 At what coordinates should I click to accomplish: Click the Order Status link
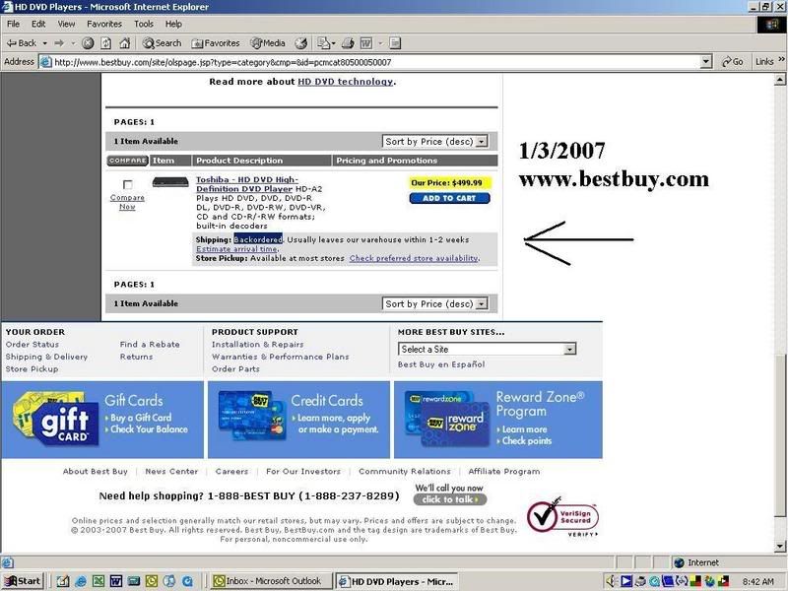pos(33,344)
